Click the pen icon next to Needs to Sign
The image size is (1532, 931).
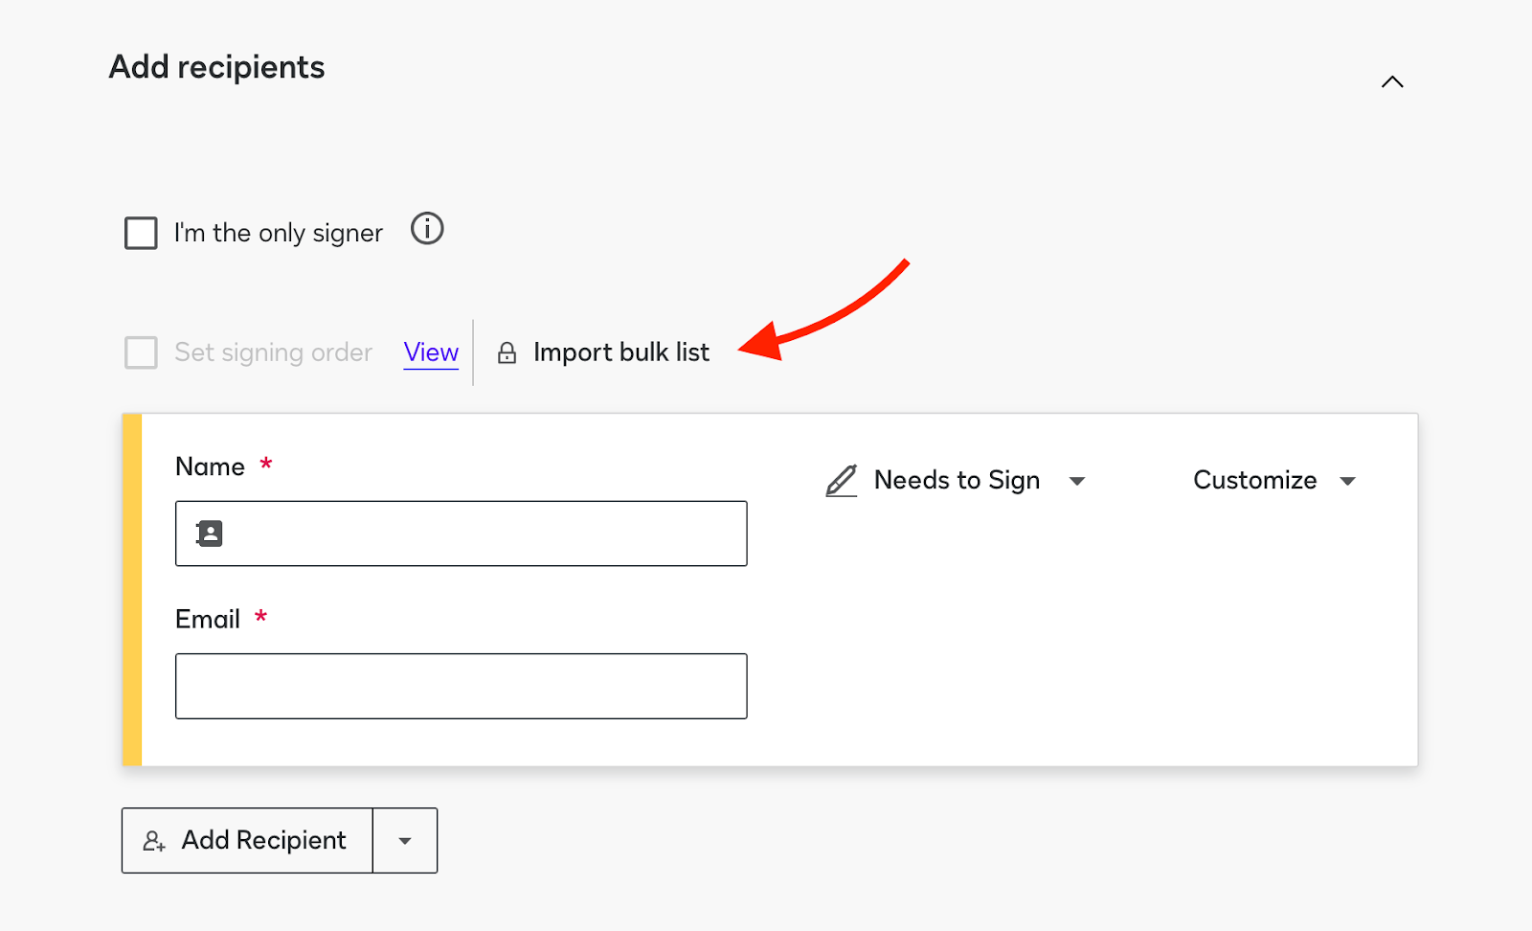coord(841,480)
